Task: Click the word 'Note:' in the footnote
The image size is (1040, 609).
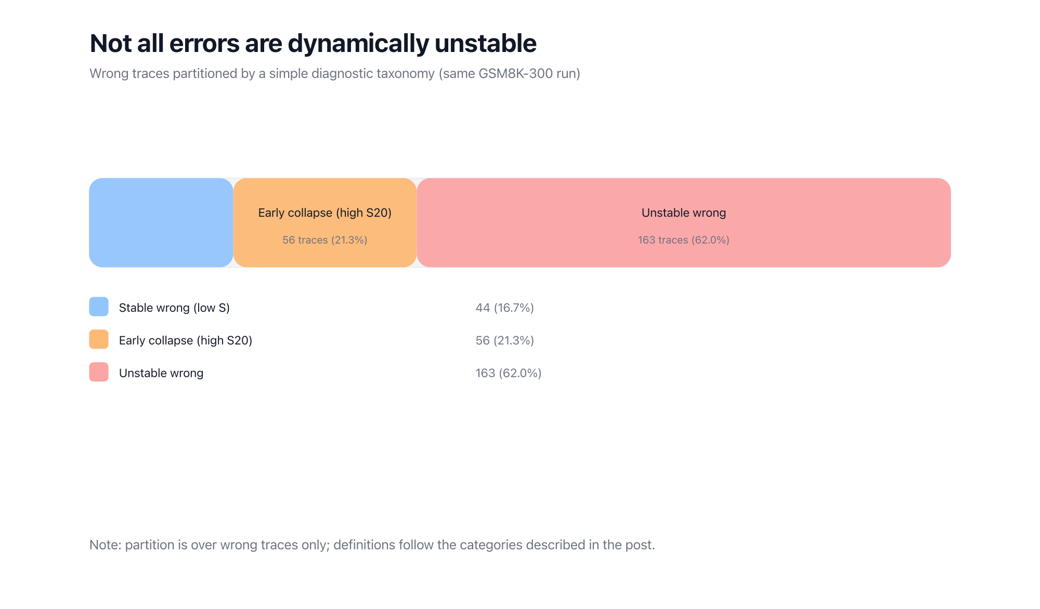Action: (105, 545)
